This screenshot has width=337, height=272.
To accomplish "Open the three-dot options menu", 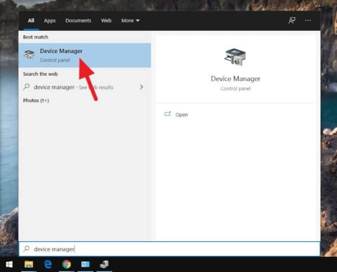I will point(308,21).
